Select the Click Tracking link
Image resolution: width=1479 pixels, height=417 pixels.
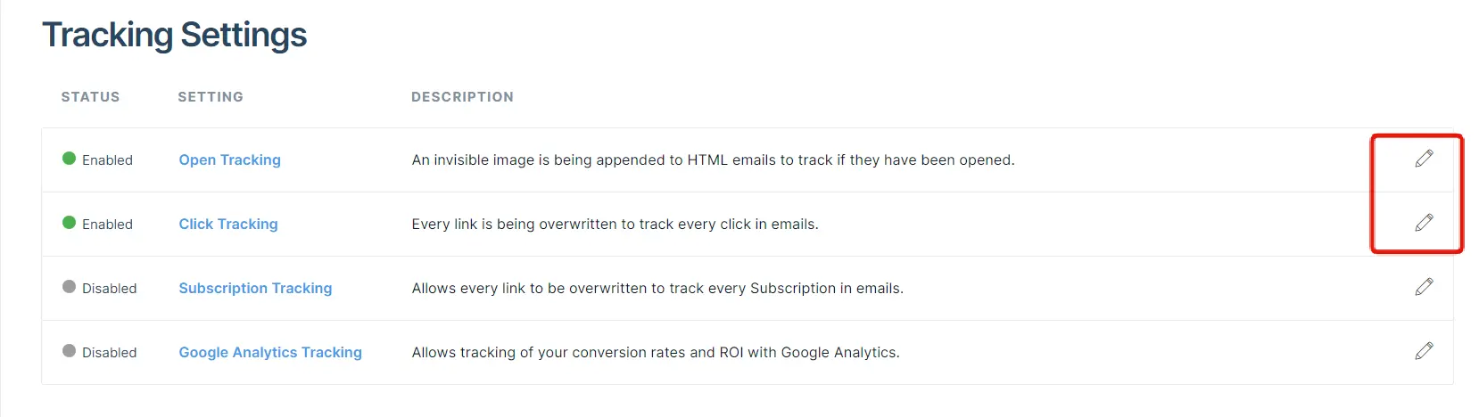coord(228,225)
